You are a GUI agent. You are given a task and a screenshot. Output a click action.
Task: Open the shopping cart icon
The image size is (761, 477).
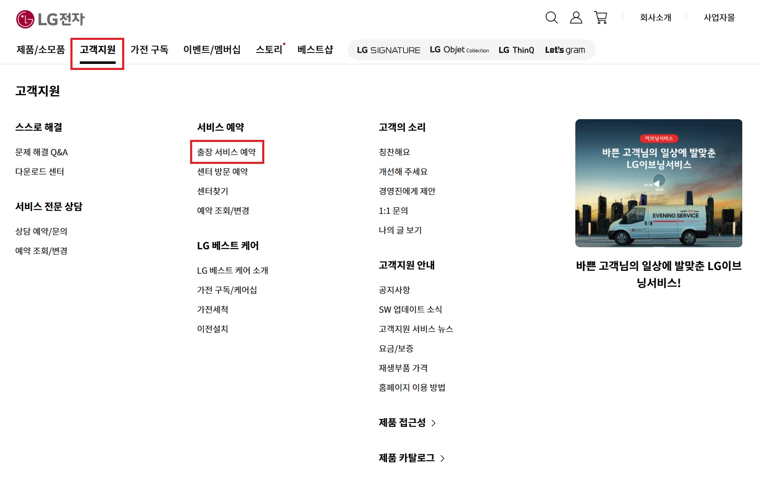601,17
